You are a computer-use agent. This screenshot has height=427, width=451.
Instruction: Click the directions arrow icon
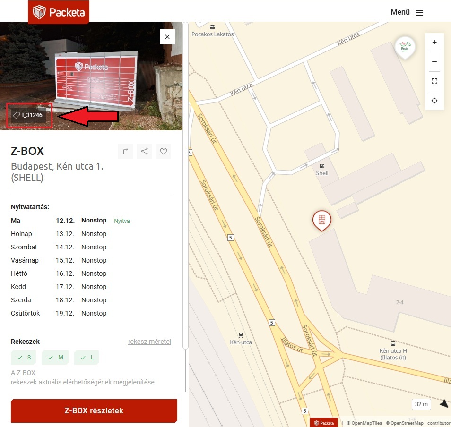pos(126,151)
